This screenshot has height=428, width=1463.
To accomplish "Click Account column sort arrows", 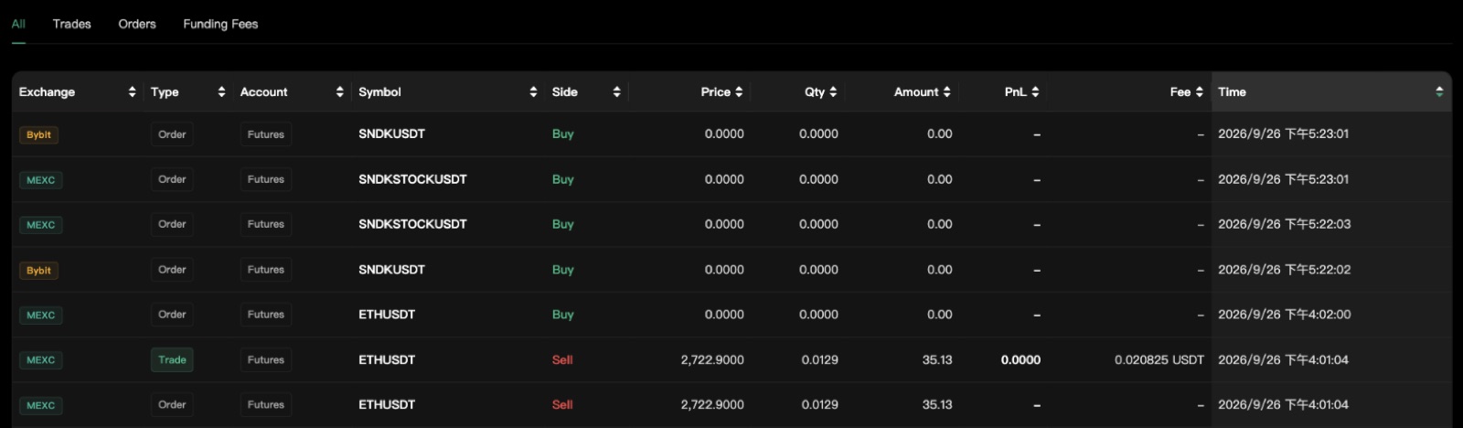I will point(339,91).
